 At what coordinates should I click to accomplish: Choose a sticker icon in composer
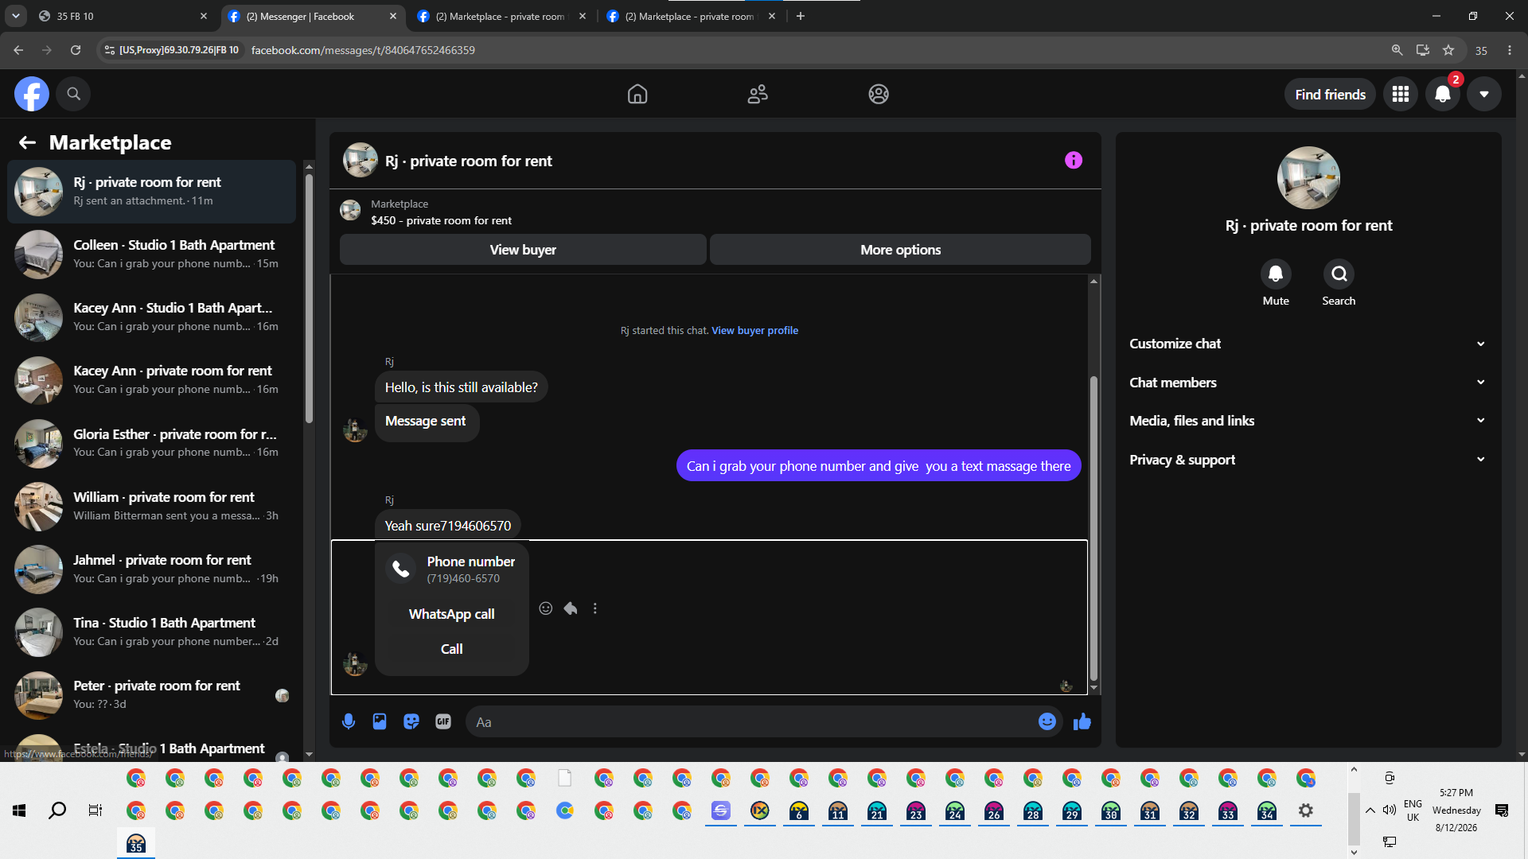411,721
